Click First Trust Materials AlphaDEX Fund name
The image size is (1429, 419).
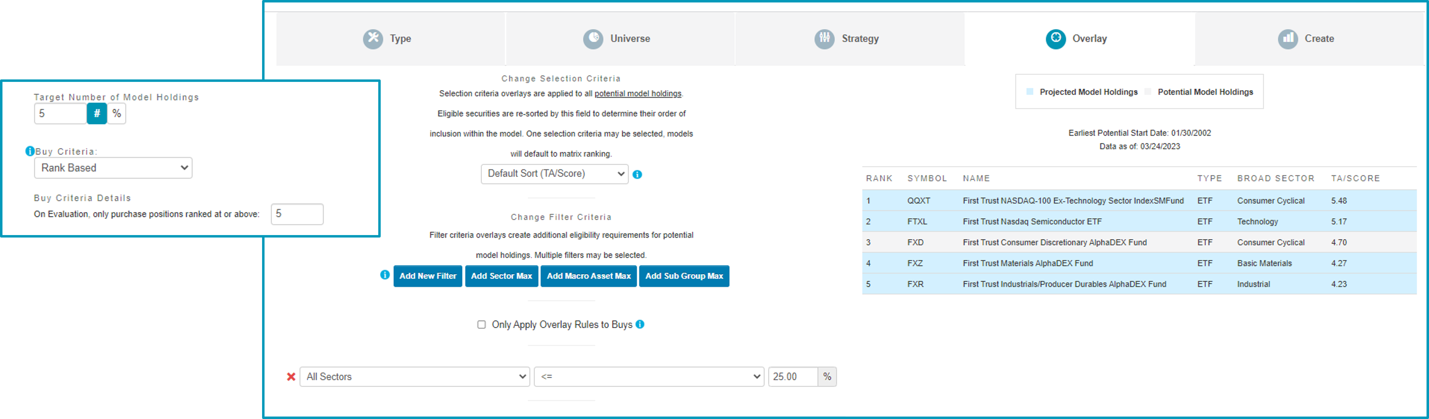tap(1028, 263)
